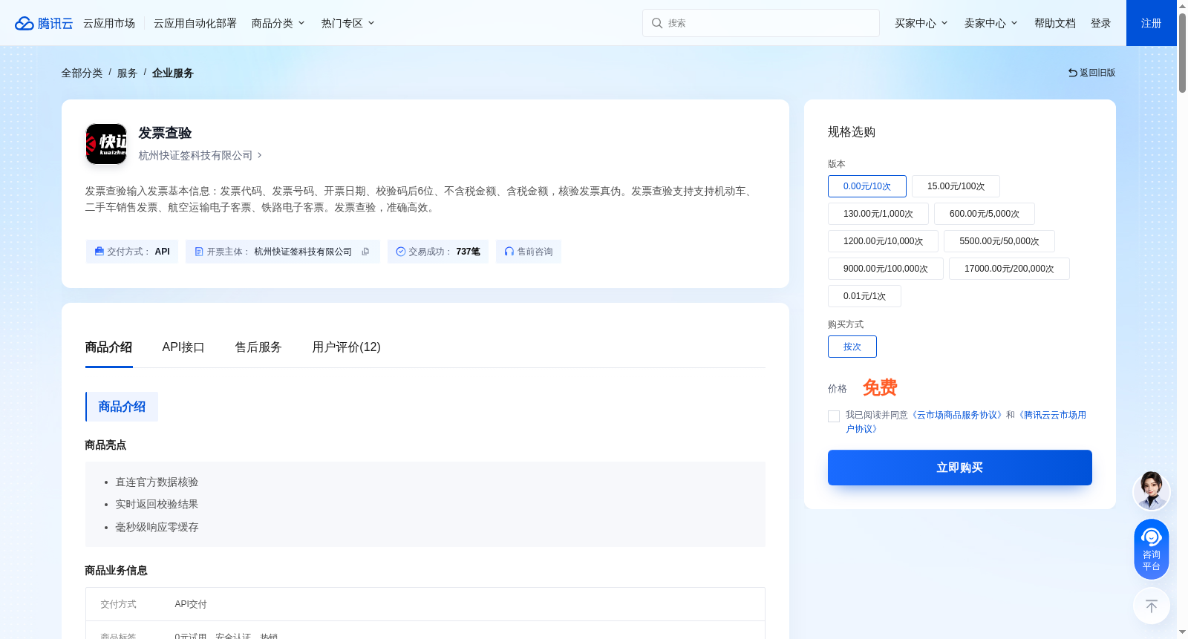Click the 售前咨询 button text
Viewport: 1188px width, 639px height.
[535, 252]
